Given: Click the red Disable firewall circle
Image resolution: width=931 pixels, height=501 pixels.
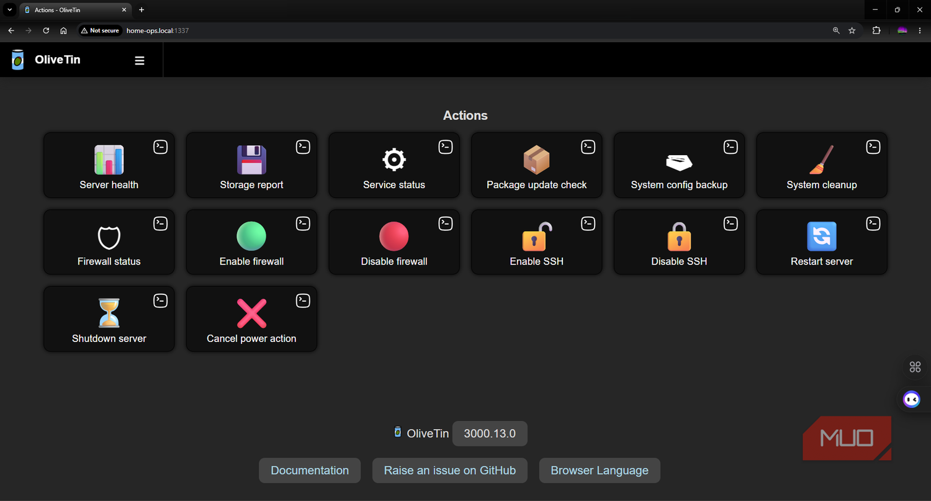Looking at the screenshot, I should tap(394, 237).
